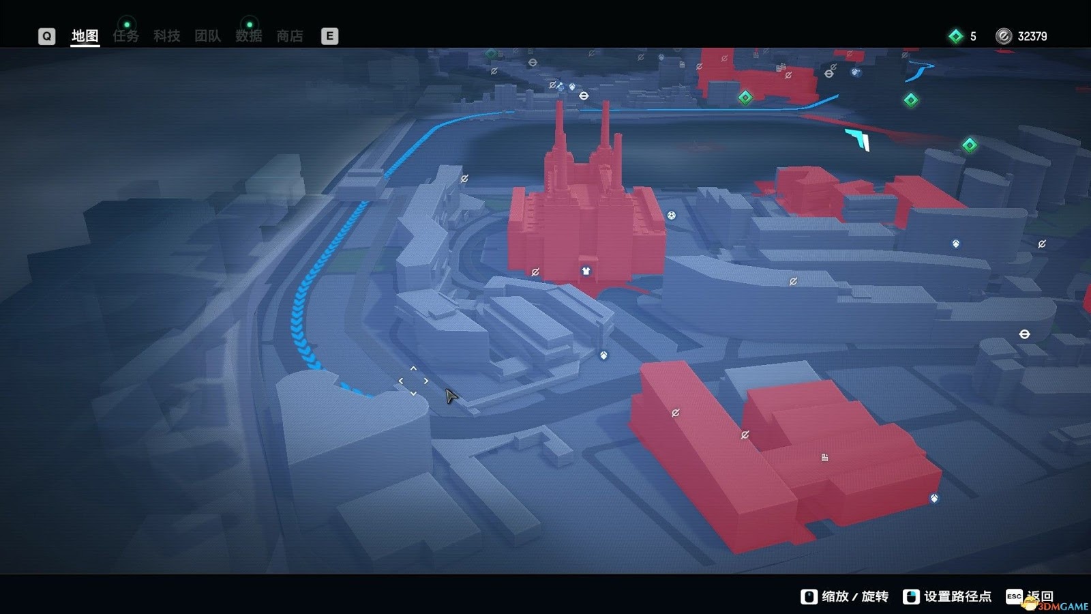Click the 设置路径点 waypoint button
Image resolution: width=1091 pixels, height=614 pixels.
pos(947,597)
